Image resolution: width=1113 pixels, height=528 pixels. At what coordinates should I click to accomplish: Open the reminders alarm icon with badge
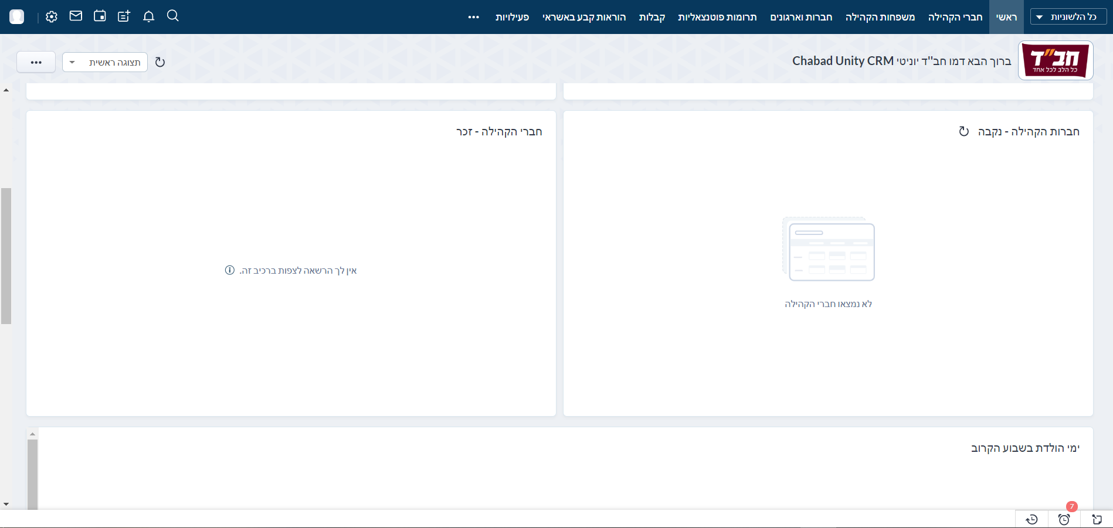point(1064,519)
